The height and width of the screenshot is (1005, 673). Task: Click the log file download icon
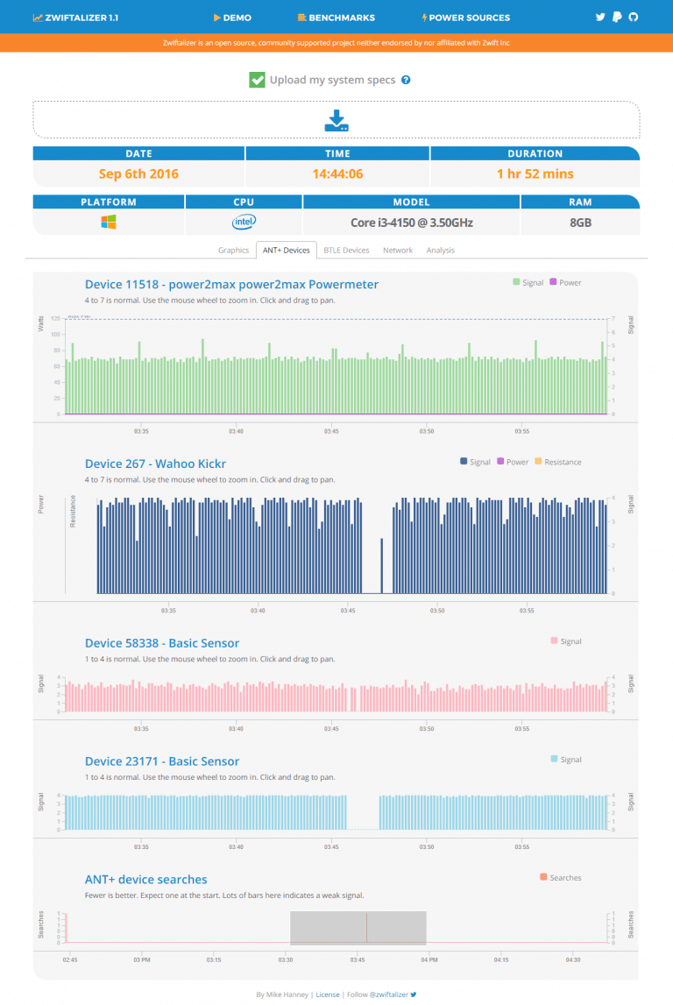(x=336, y=121)
